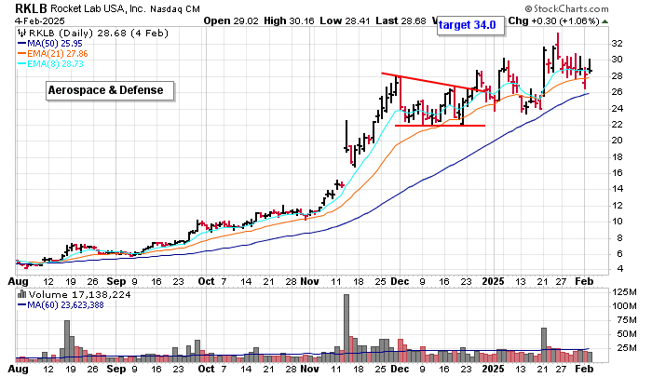Click the 2025 label on the price chart date axis
The height and width of the screenshot is (377, 652).
tap(493, 281)
